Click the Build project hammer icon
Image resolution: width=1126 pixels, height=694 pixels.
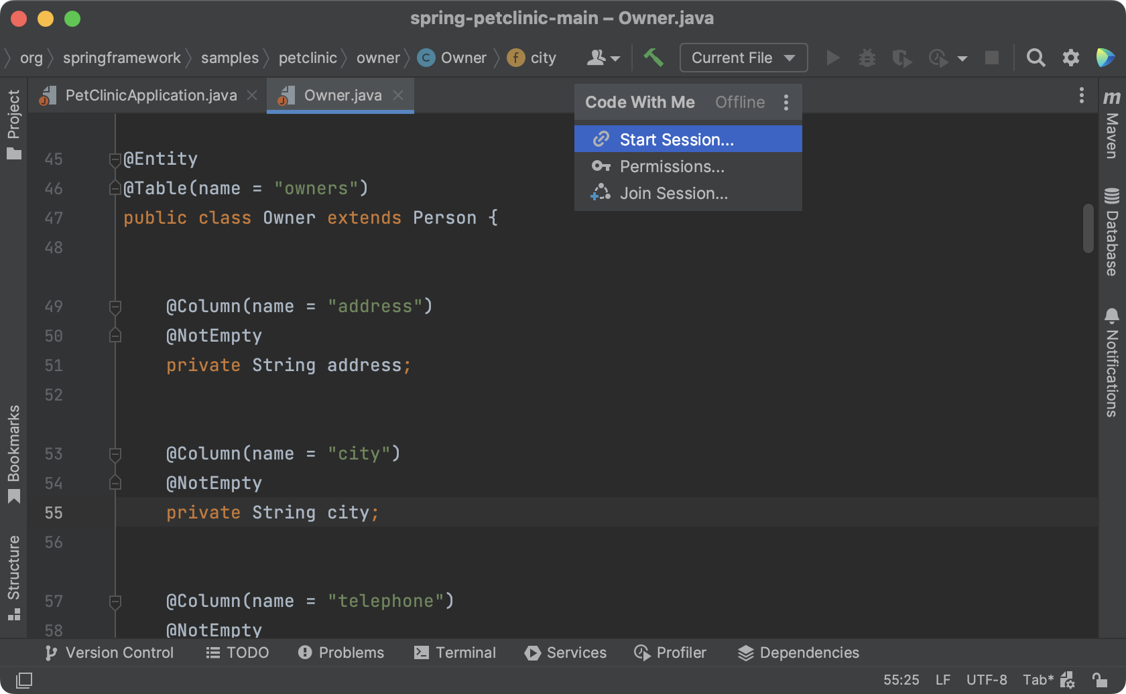point(653,58)
